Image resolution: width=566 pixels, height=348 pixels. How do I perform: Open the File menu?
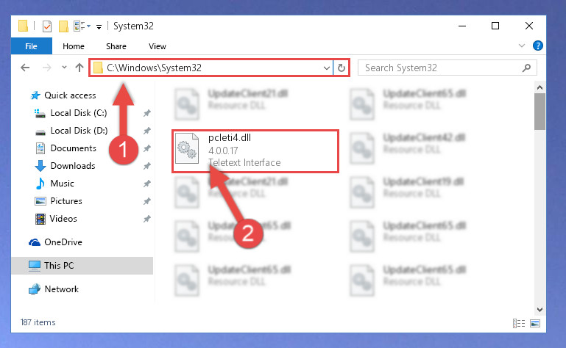pos(32,46)
